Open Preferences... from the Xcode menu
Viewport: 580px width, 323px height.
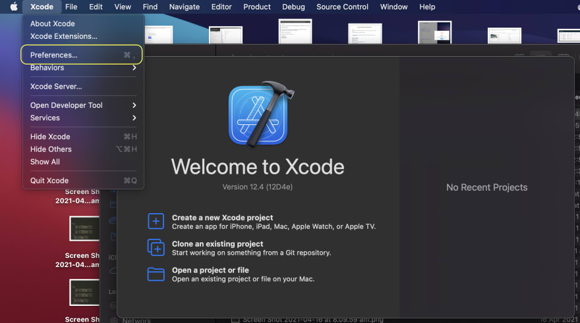pyautogui.click(x=82, y=55)
